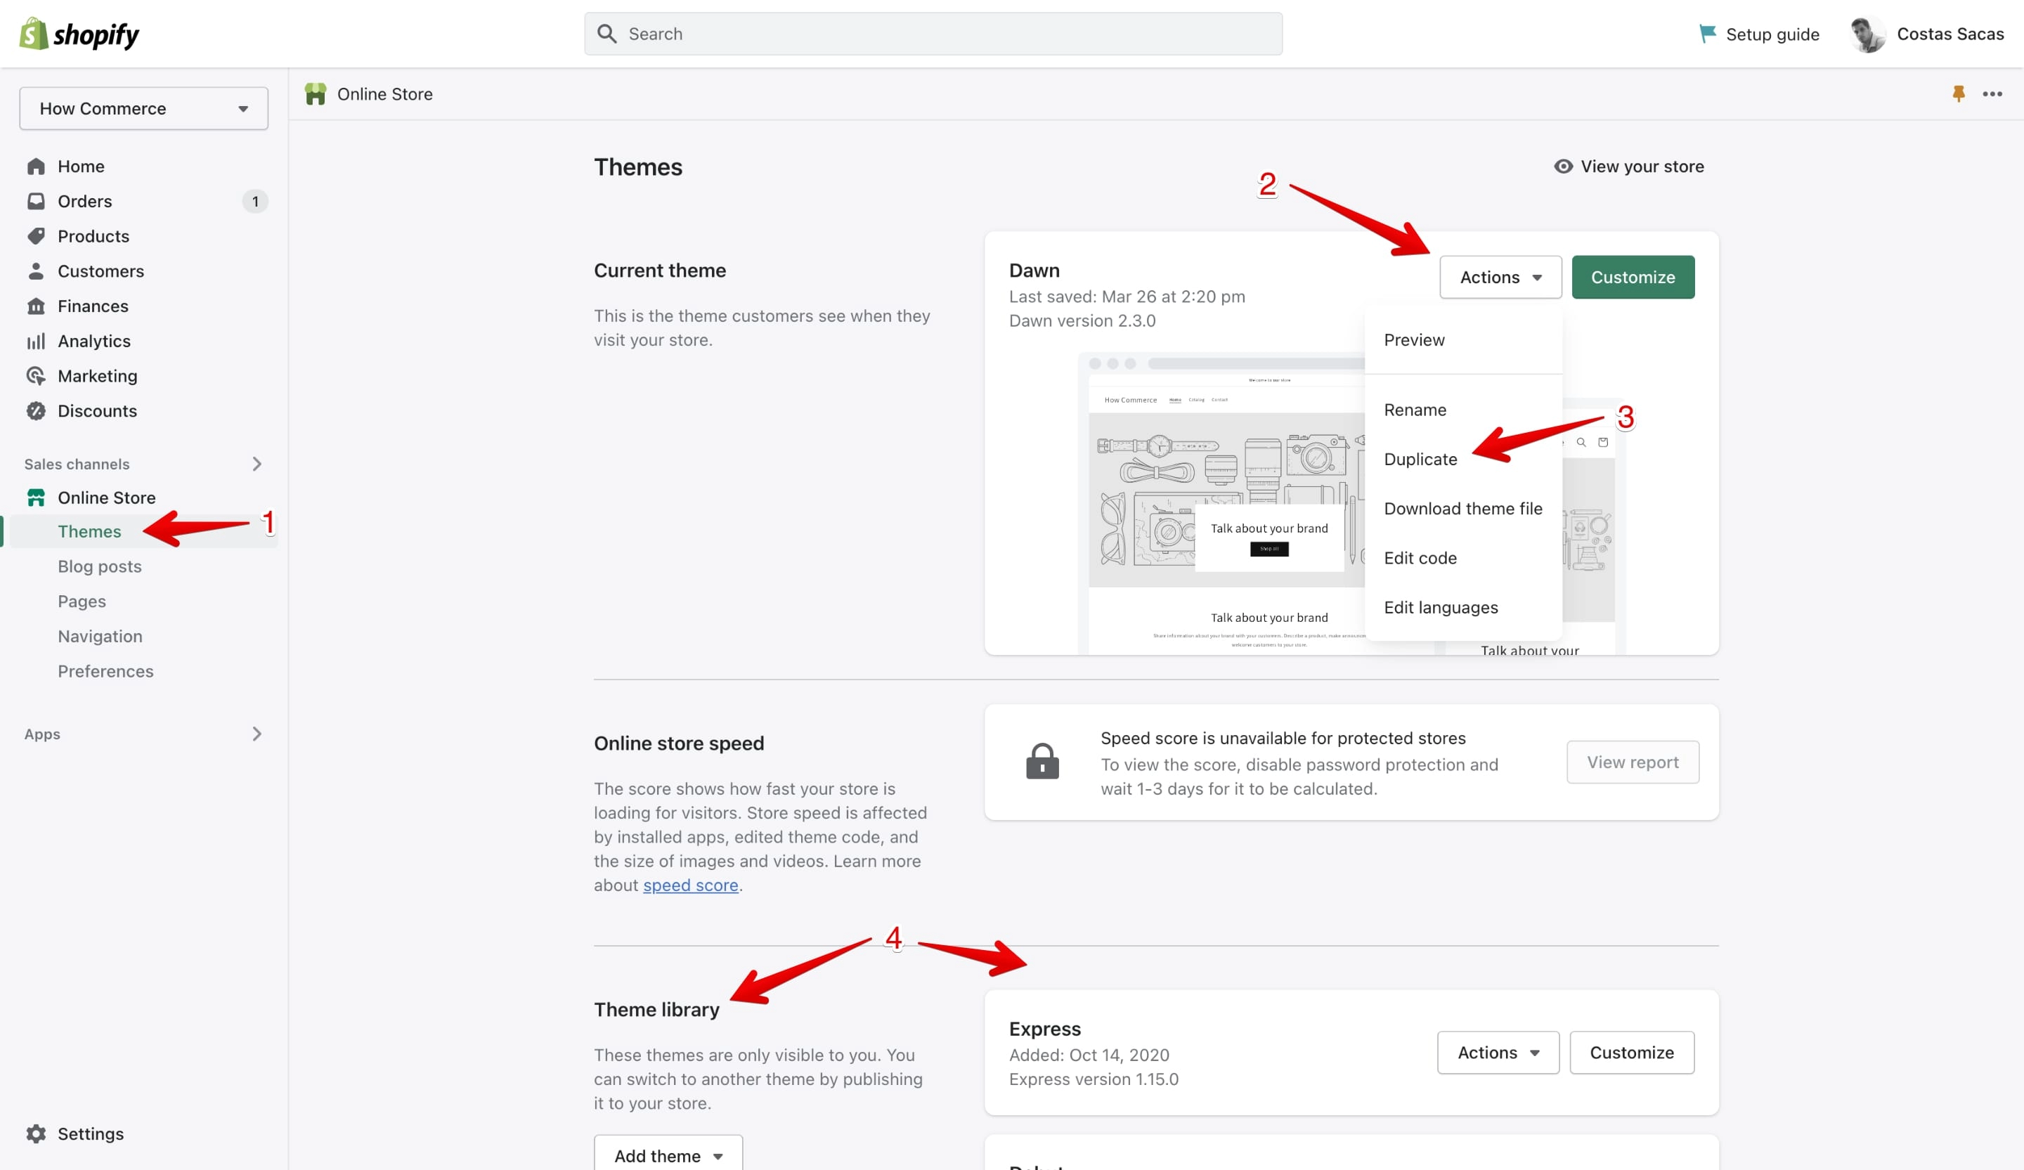Open Pages in sidebar

[82, 602]
